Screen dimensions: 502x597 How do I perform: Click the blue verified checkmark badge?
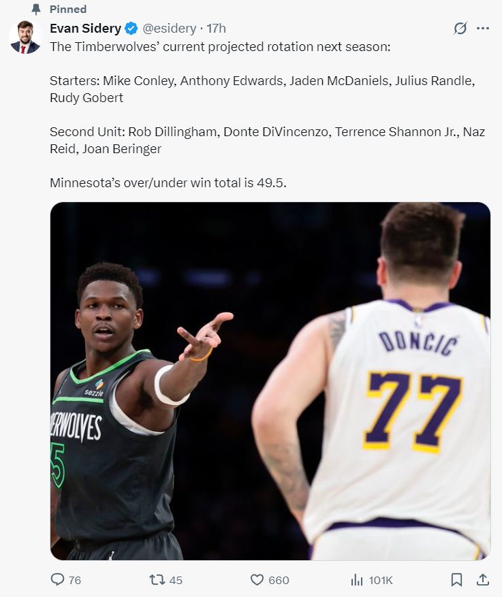131,28
